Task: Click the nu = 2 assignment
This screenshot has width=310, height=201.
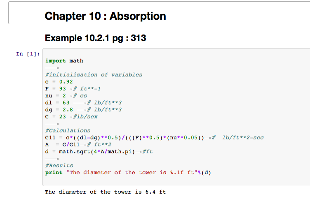Action: click(x=56, y=96)
